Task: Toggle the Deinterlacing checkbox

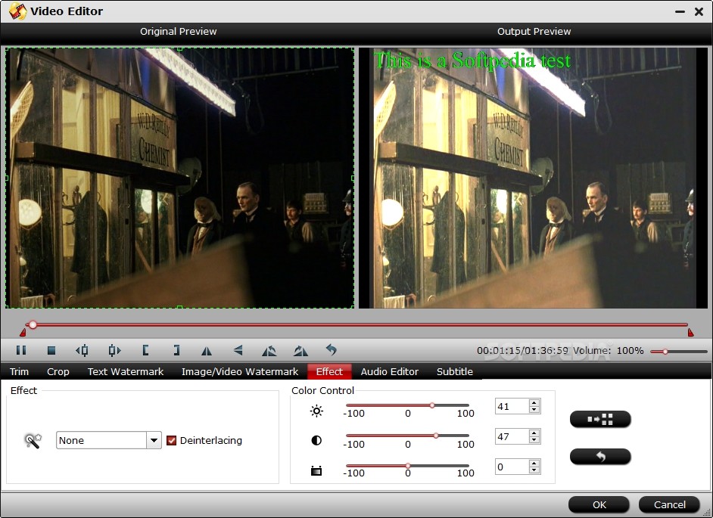Action: click(x=171, y=440)
